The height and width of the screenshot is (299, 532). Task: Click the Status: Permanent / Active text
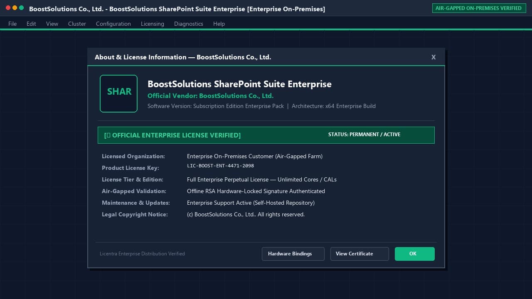pos(364,135)
